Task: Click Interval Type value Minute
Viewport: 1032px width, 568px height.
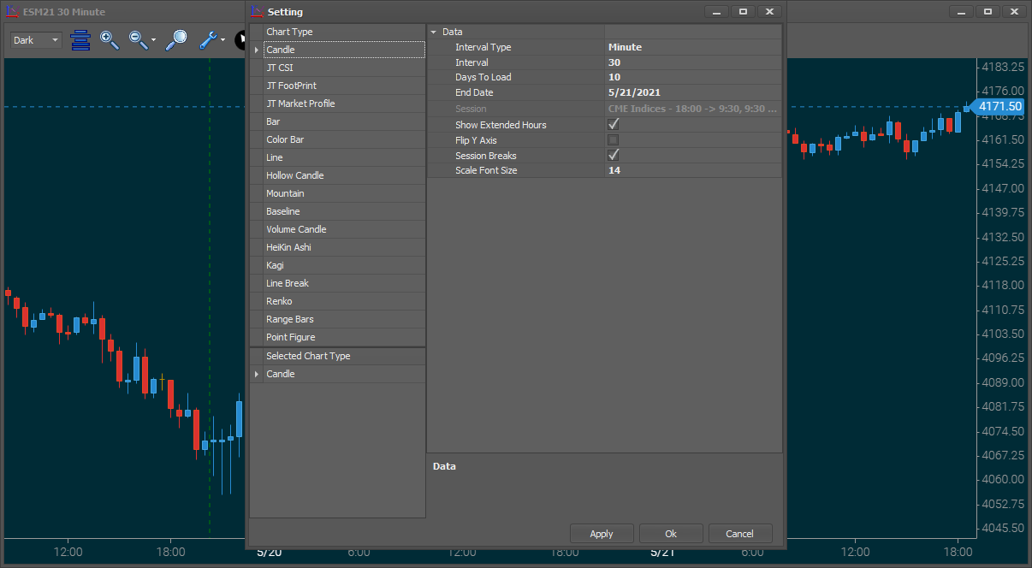Action: [x=693, y=47]
